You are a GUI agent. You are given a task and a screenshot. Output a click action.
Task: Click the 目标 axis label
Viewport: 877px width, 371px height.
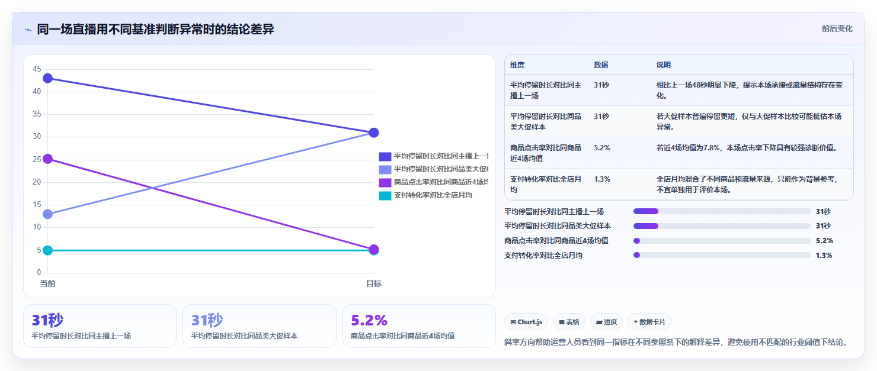pyautogui.click(x=373, y=283)
